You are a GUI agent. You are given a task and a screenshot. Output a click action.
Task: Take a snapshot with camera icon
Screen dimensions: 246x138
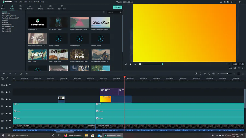pyautogui.click(x=235, y=68)
